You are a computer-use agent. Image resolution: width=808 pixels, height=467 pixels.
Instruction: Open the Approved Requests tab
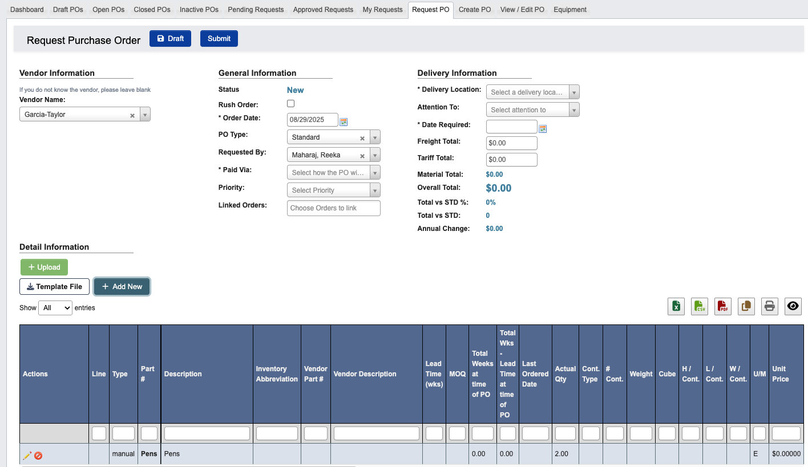pyautogui.click(x=323, y=10)
